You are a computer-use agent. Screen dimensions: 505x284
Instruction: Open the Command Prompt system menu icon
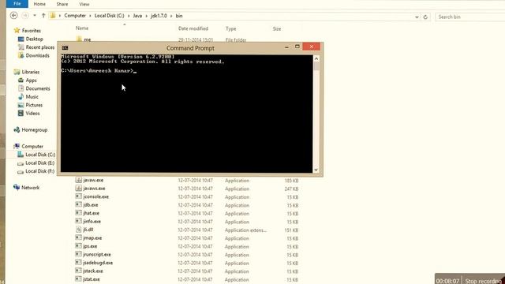[x=65, y=48]
